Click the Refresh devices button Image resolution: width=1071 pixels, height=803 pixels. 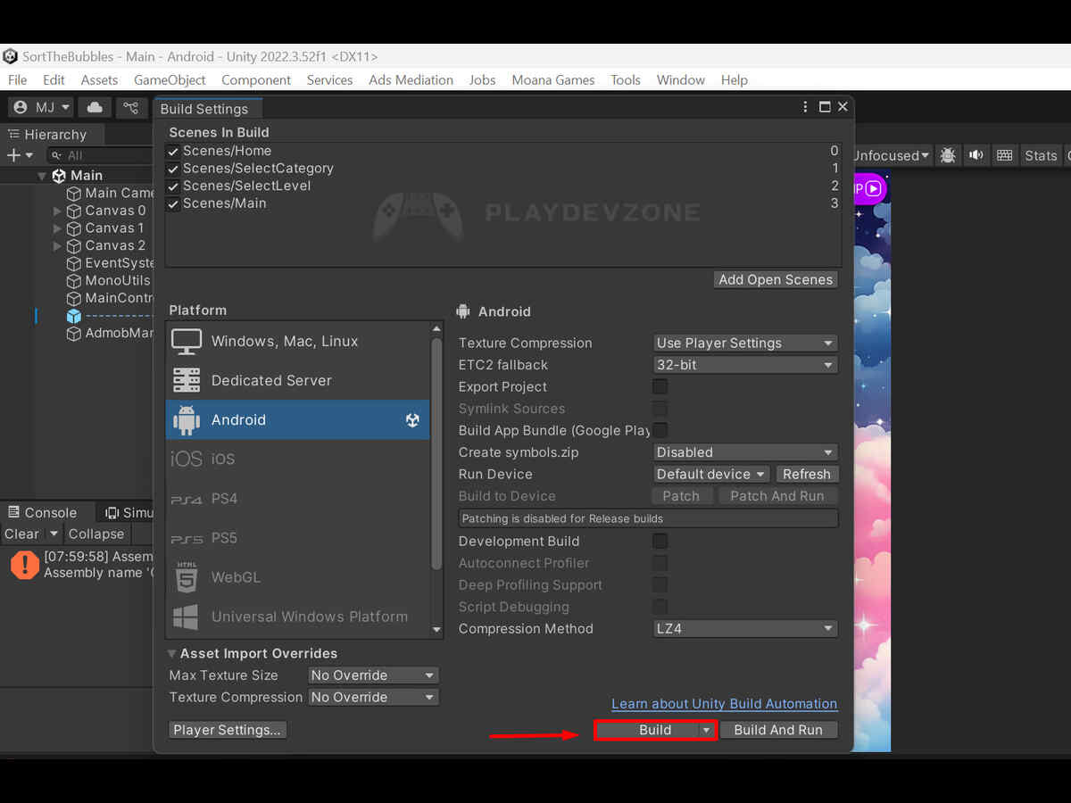(x=806, y=474)
